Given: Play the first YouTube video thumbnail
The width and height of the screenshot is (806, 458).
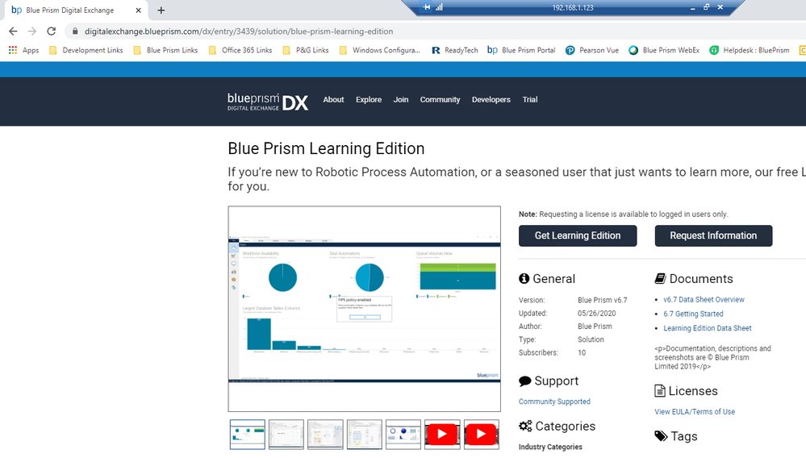Looking at the screenshot, I should pyautogui.click(x=442, y=435).
